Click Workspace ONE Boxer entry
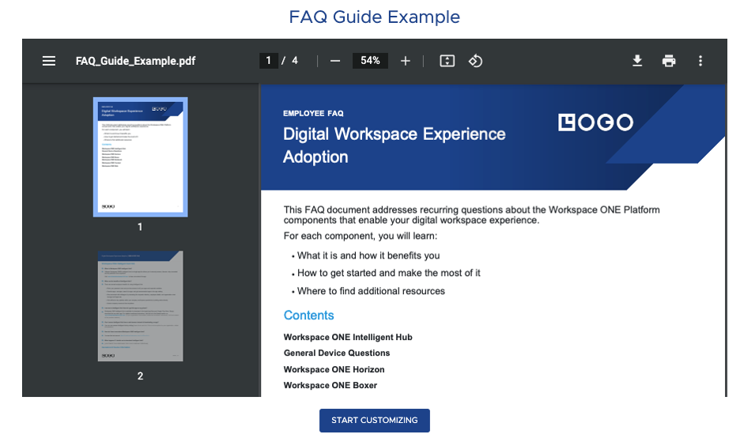Screen dimensions: 740x438 tap(330, 385)
